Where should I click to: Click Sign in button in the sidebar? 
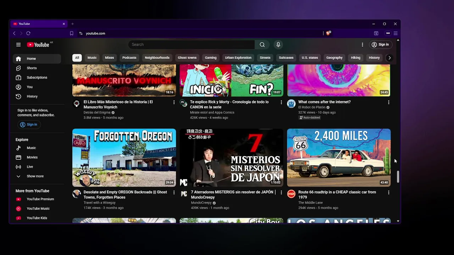click(29, 125)
